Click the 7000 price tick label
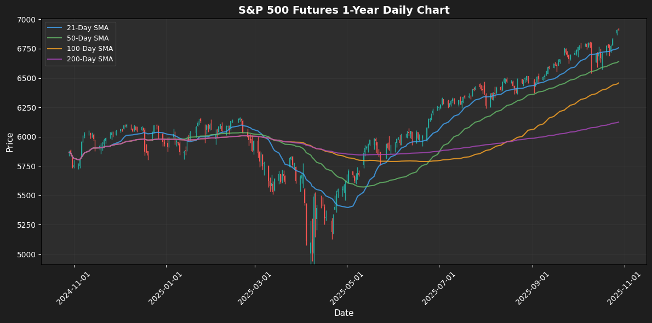The height and width of the screenshot is (323, 652). point(26,20)
